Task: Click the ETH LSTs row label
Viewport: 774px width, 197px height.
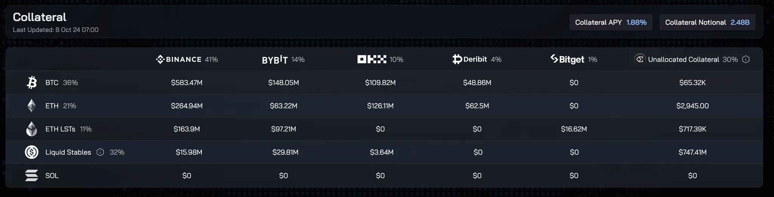Action: click(60, 129)
